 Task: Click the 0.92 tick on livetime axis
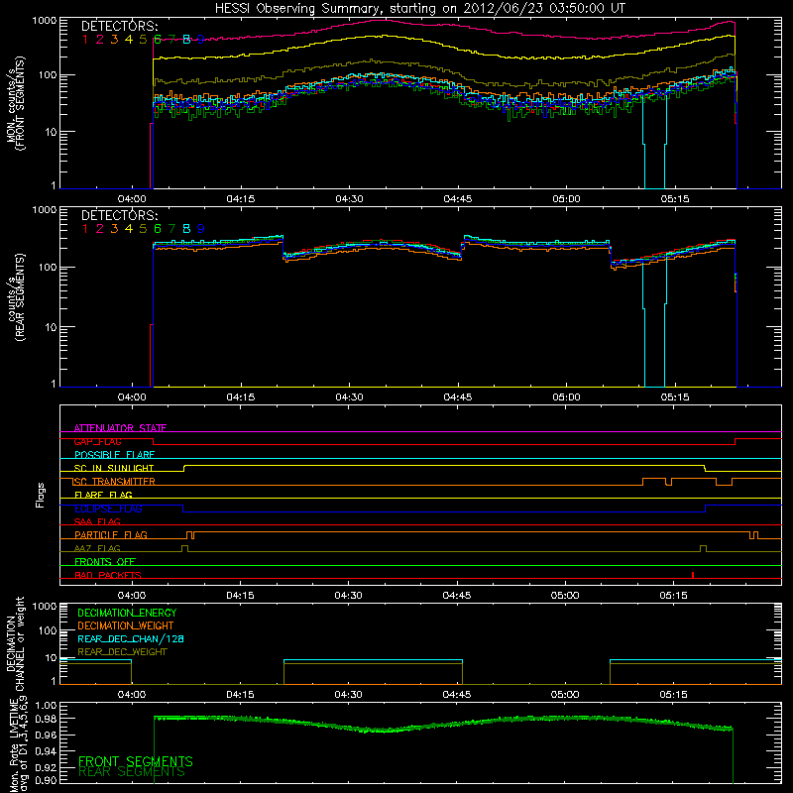[x=46, y=765]
